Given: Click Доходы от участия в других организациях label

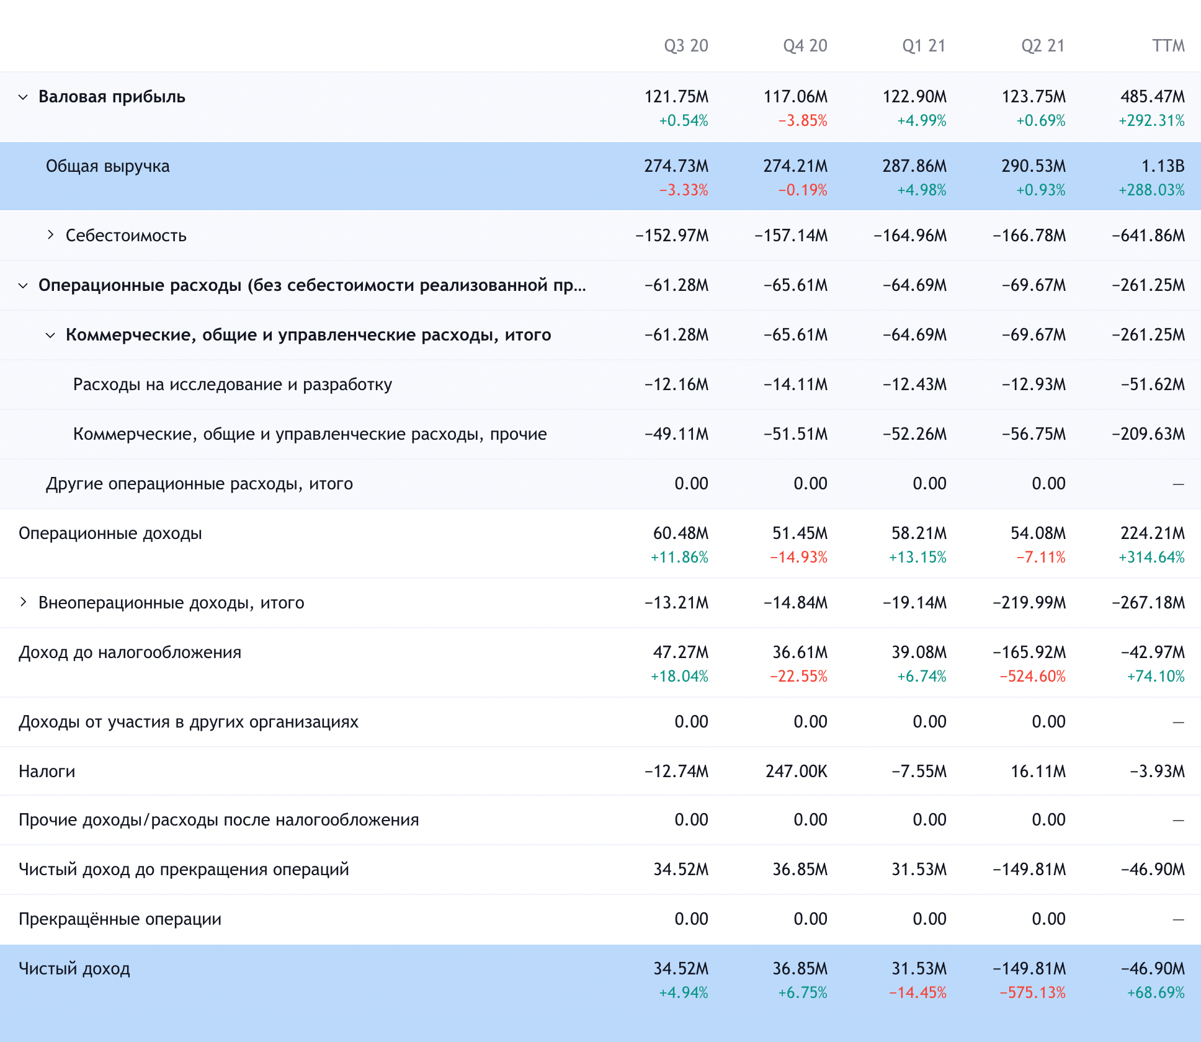Looking at the screenshot, I should pos(189,722).
